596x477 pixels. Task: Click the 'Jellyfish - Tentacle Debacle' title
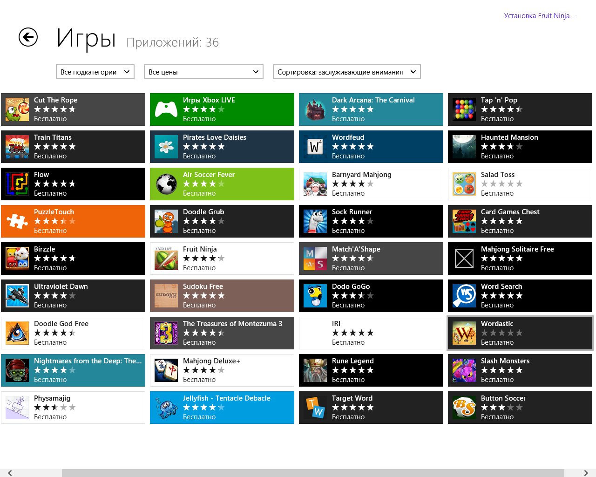coord(227,398)
